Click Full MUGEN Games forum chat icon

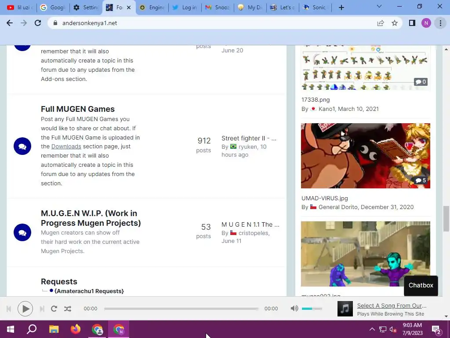click(x=22, y=146)
